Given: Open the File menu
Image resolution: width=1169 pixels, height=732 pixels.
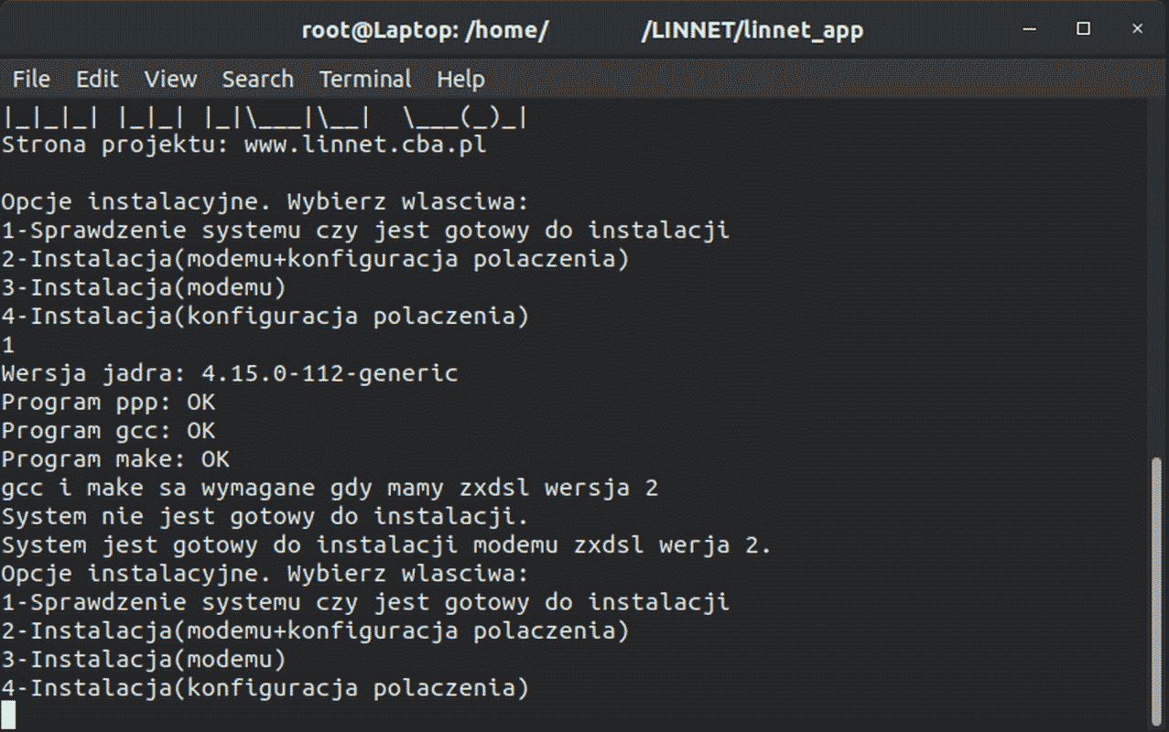Looking at the screenshot, I should click(x=31, y=80).
